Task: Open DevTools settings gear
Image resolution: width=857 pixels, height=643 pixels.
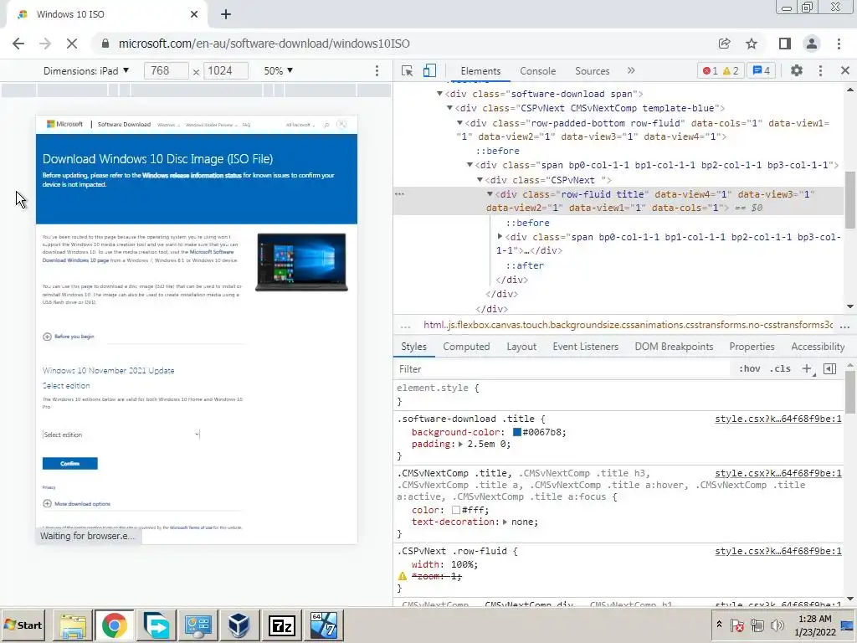Action: 797,70
